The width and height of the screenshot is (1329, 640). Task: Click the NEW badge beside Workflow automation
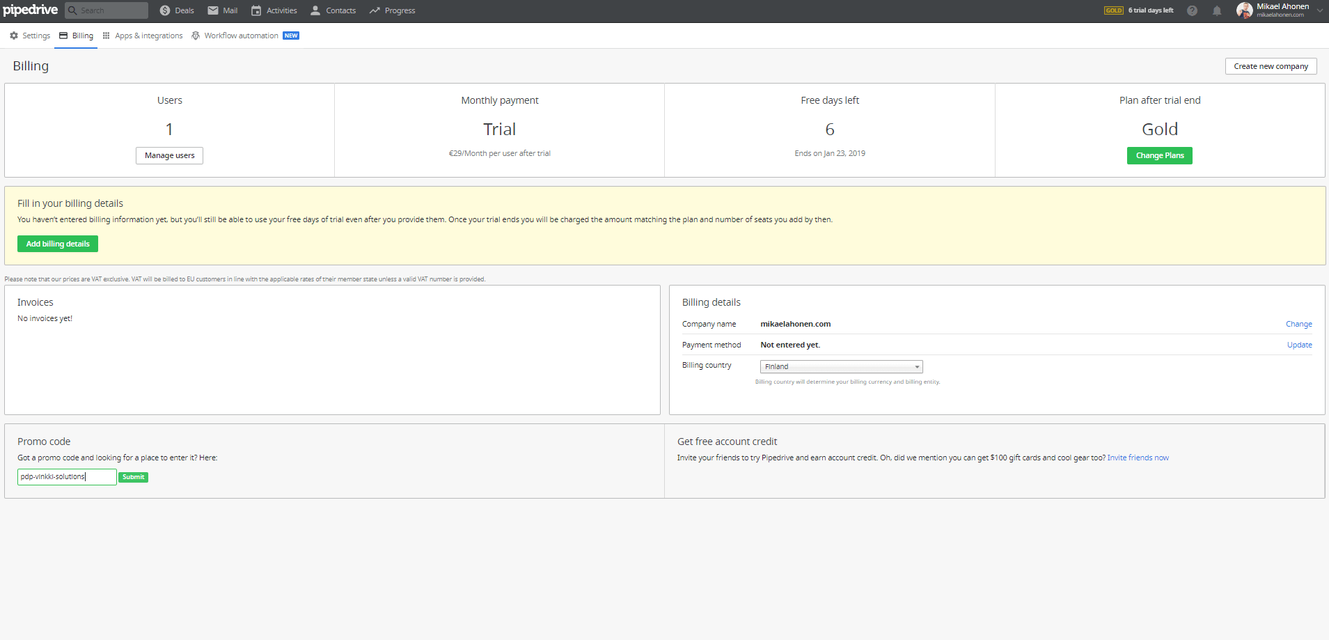[291, 36]
